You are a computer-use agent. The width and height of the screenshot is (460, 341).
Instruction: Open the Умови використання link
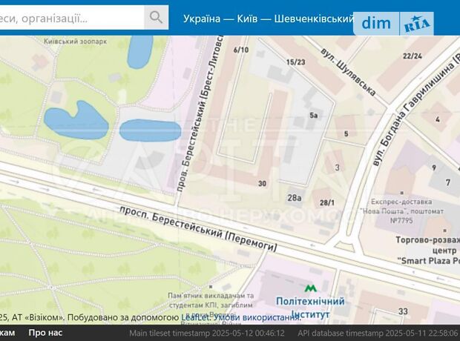click(257, 317)
